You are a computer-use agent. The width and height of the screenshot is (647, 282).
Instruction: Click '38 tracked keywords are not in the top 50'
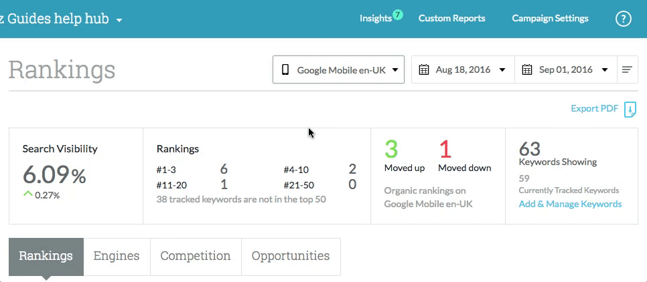(x=241, y=200)
